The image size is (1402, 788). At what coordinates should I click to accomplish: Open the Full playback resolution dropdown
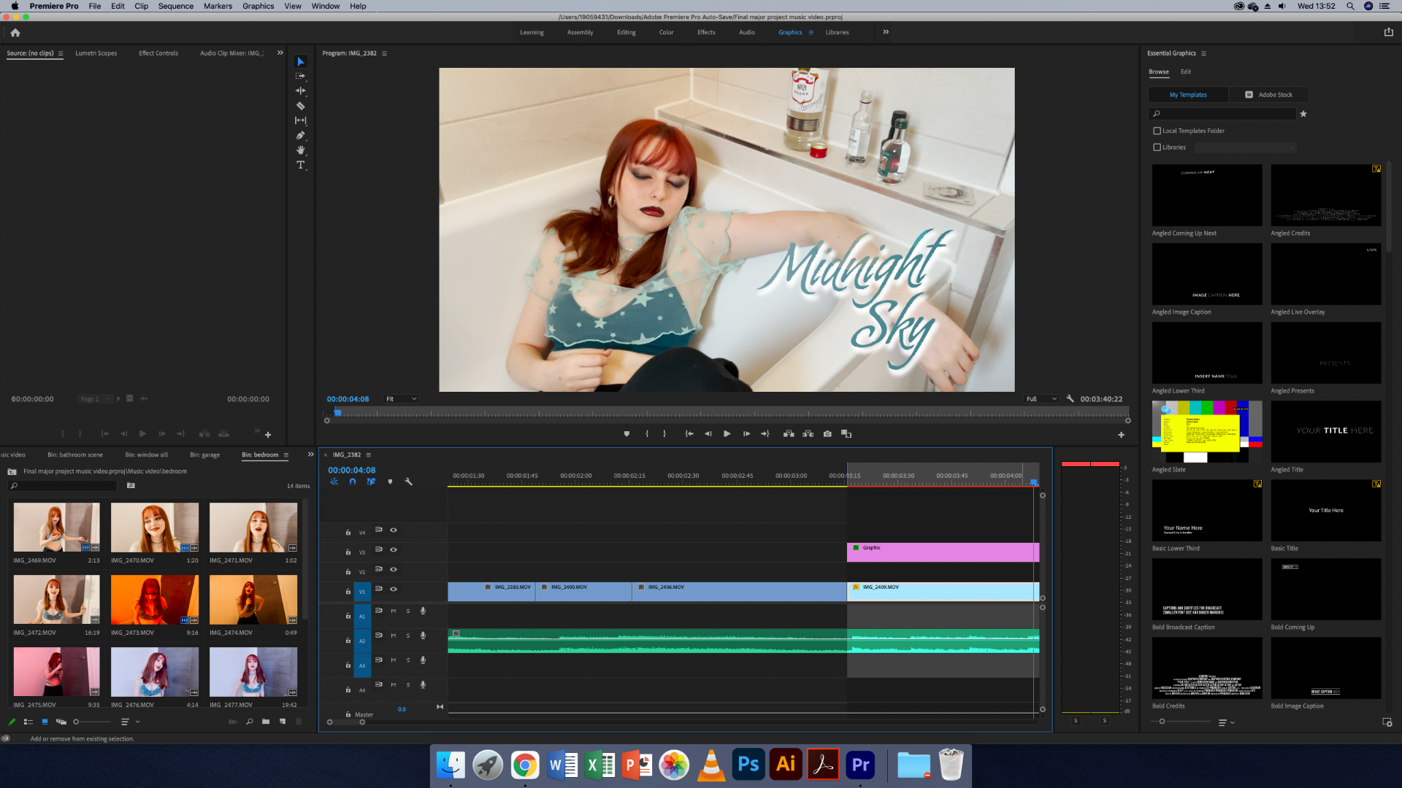1041,399
